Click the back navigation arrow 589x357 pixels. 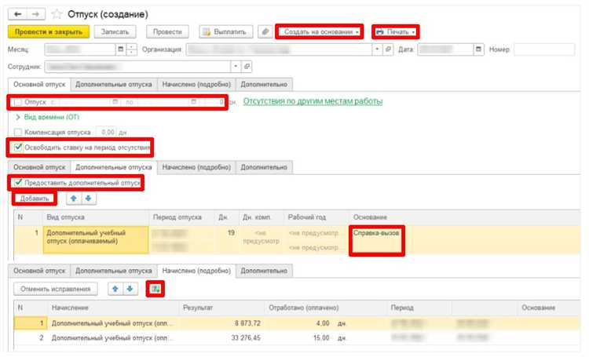pyautogui.click(x=17, y=14)
